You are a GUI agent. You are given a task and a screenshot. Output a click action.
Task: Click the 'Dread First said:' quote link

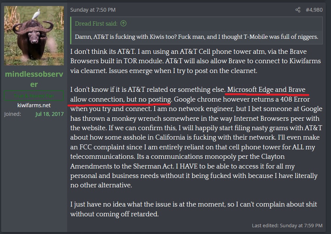[x=96, y=23]
